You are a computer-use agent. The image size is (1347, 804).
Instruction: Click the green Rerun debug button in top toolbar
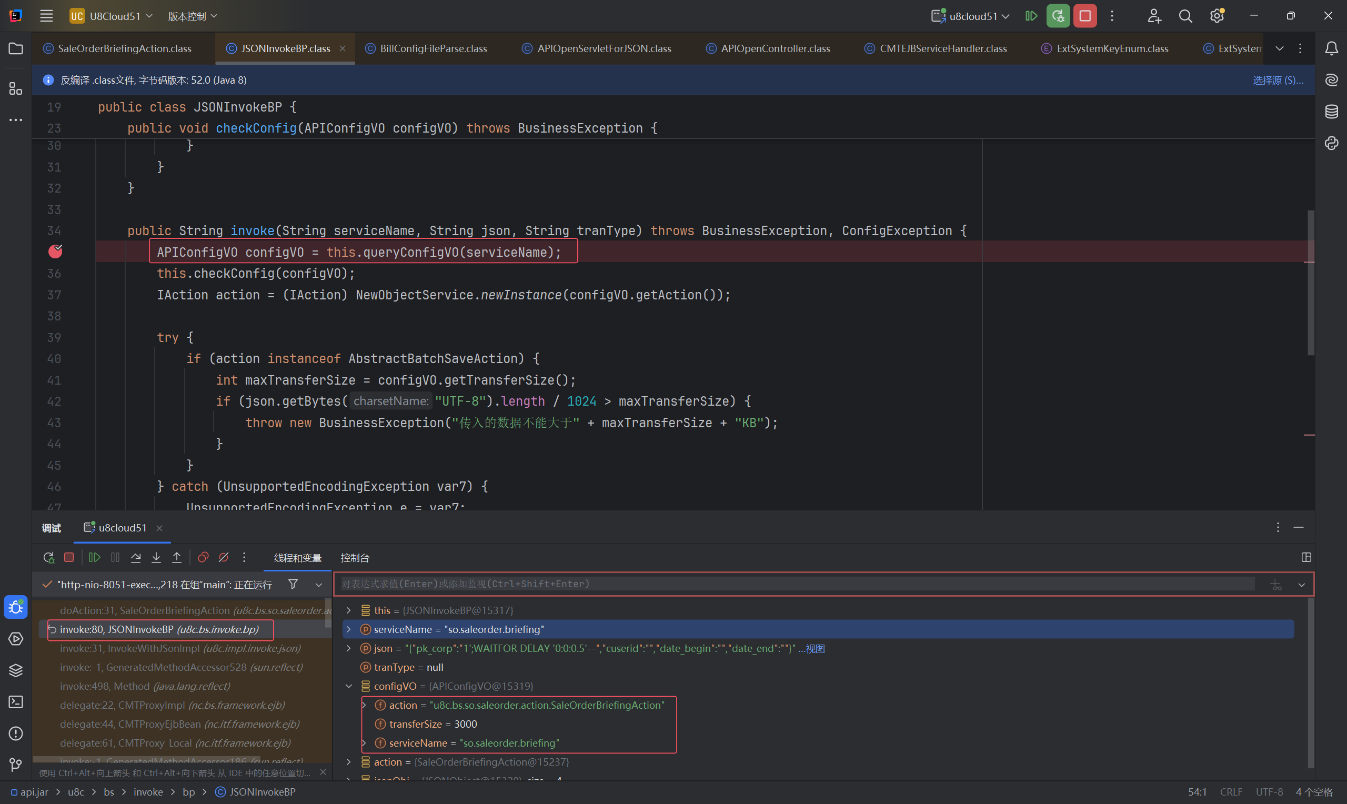click(x=1058, y=16)
